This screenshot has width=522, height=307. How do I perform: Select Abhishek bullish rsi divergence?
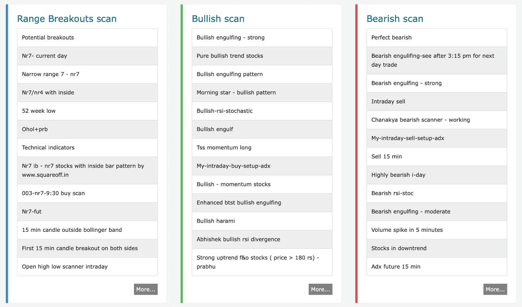tap(262, 239)
